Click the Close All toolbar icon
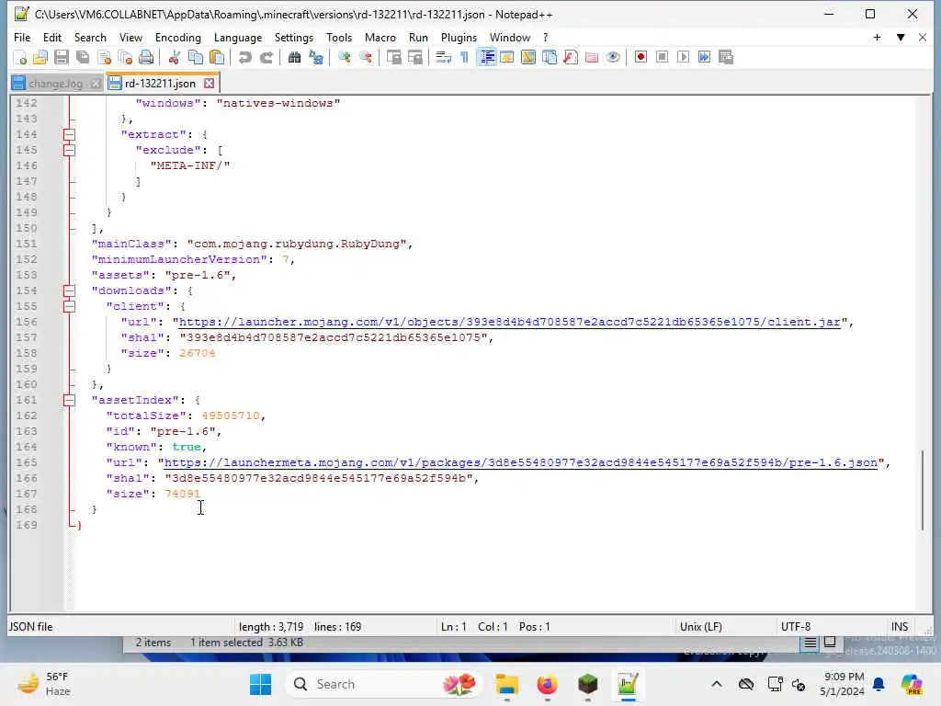Screen dimensions: 941x706 pyautogui.click(x=125, y=57)
